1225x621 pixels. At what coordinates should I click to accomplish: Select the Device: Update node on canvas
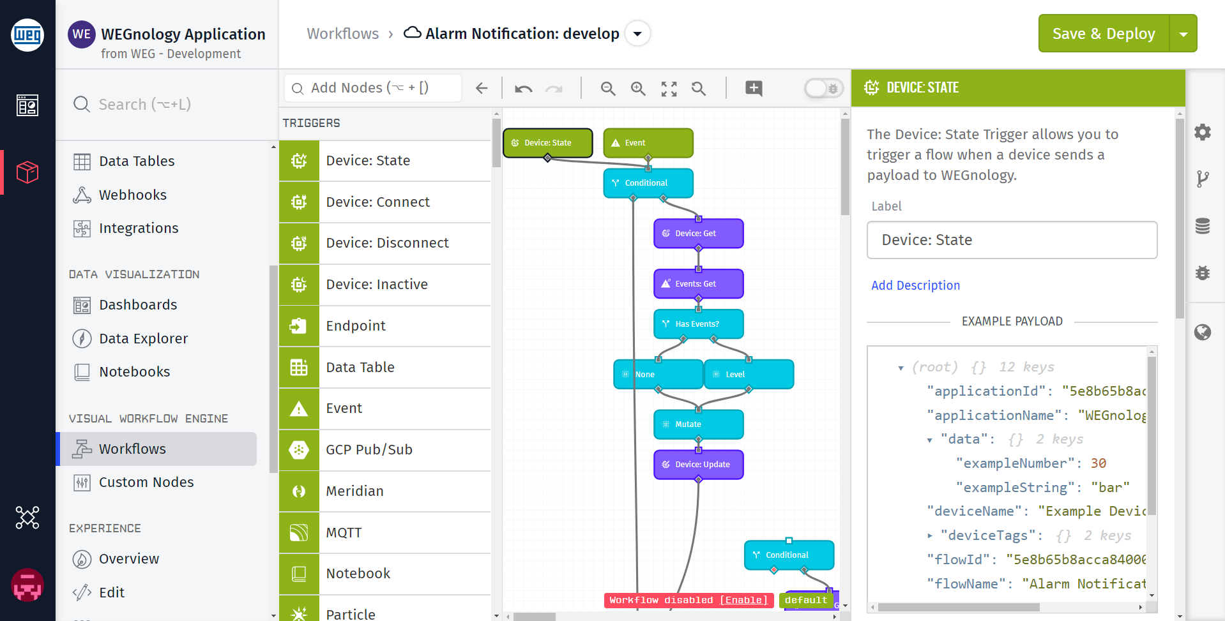tap(699, 465)
